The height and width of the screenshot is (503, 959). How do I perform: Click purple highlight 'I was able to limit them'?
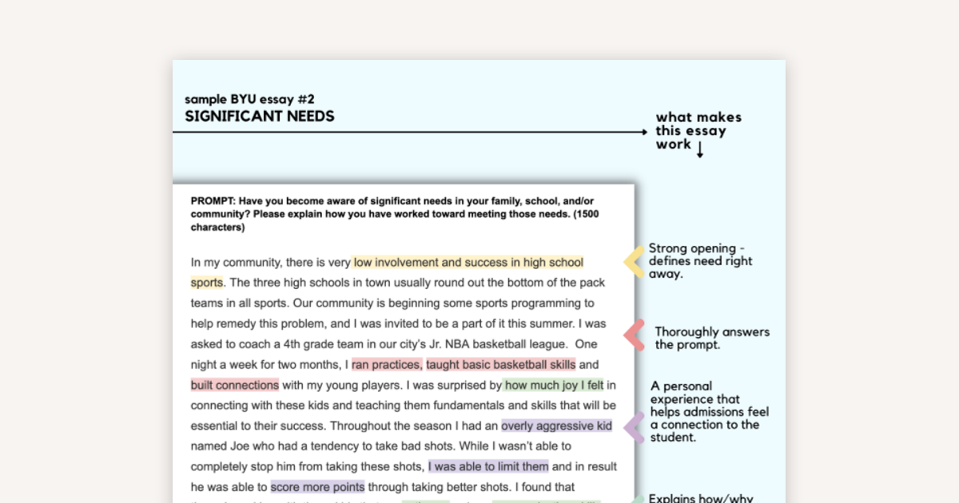coord(489,466)
